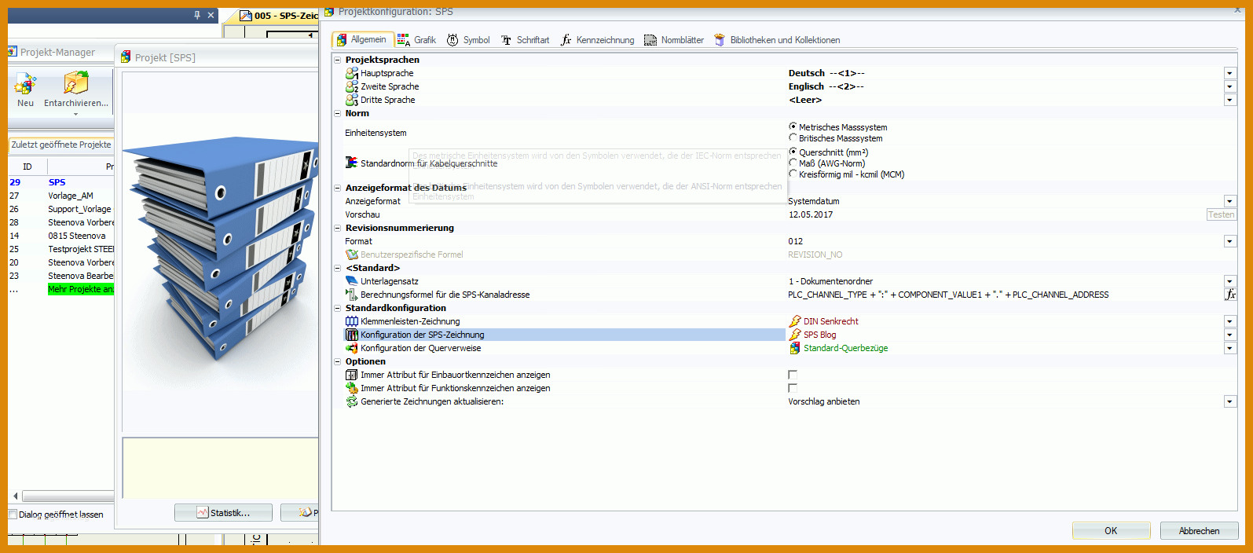Click the Konfiguration der SPS-Zeichnung icon

pos(352,335)
